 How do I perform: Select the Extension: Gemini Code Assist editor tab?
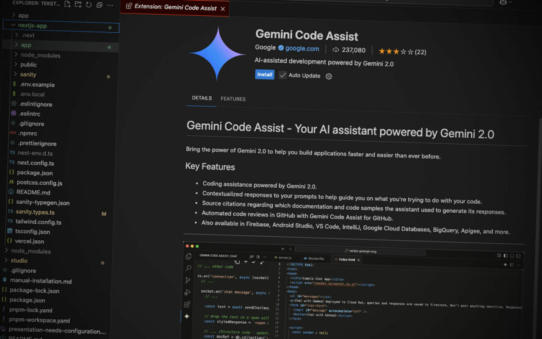(x=175, y=7)
